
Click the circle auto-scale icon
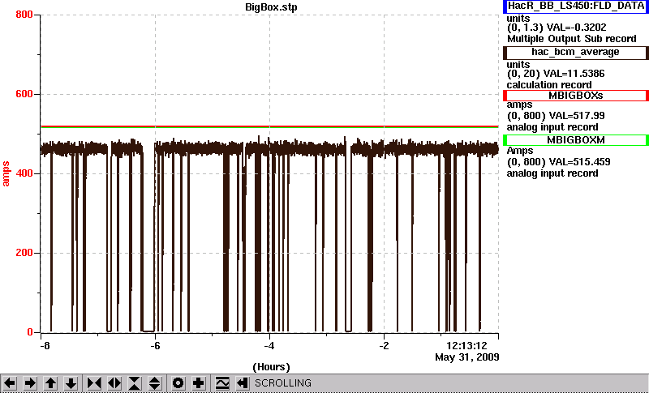178,383
